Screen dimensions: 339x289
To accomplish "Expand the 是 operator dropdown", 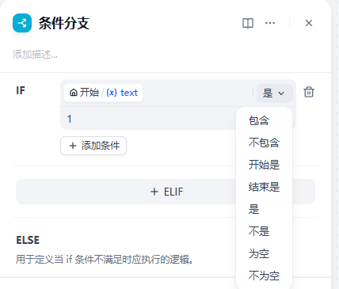I will pyautogui.click(x=275, y=93).
